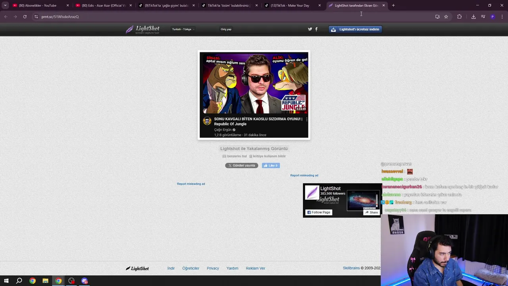Open the Chrome three-dot menu
The width and height of the screenshot is (508, 286).
pos(502,17)
